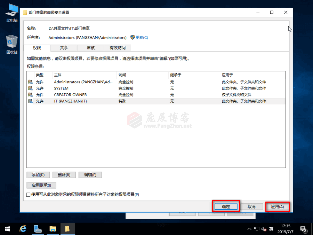This screenshot has height=235, width=313.
Task: Apply changes with the 应用(A) button
Action: coord(278,206)
